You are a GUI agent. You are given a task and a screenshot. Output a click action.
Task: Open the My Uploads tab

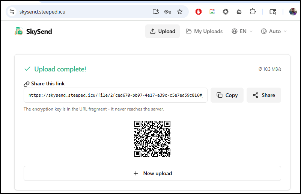(204, 31)
